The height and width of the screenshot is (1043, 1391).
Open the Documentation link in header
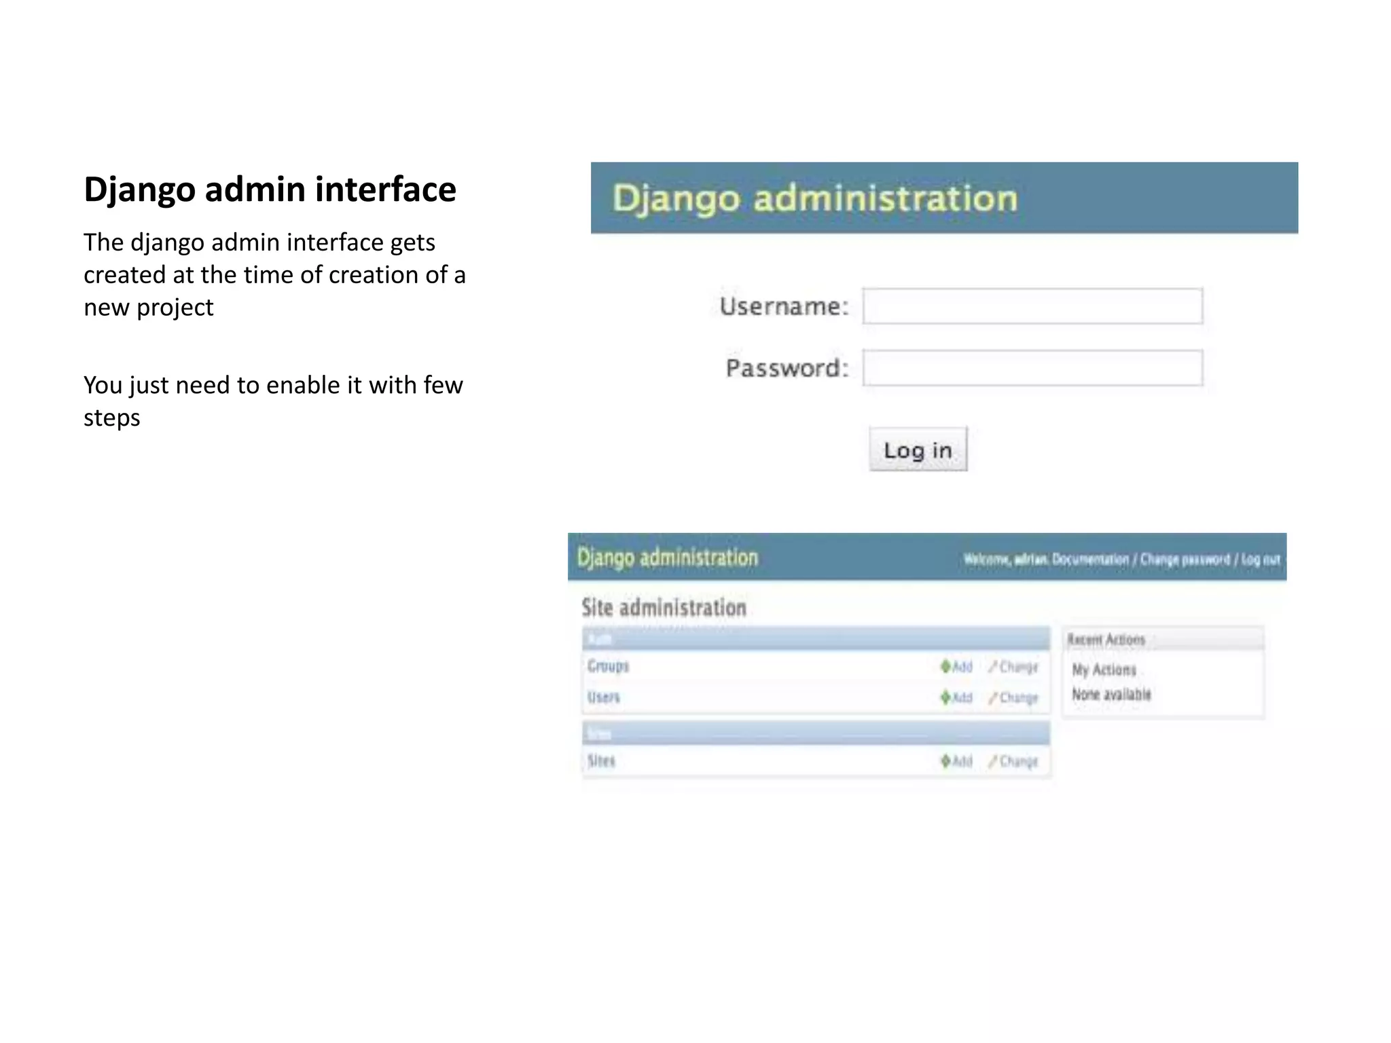[x=1091, y=560]
